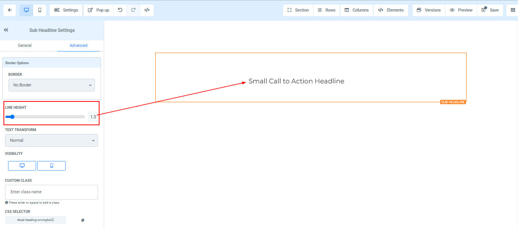Image resolution: width=518 pixels, height=229 pixels.
Task: Click the back arrow icon
Action: 10,10
